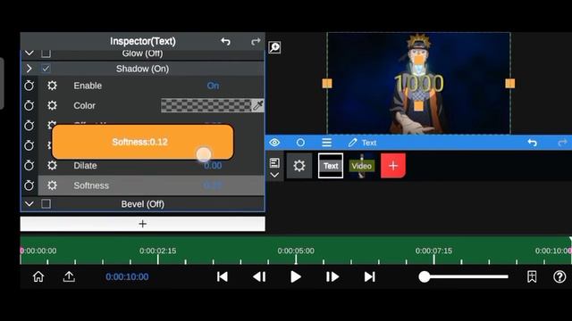
Task: Select the right orange handle in preview
Action: (510, 84)
